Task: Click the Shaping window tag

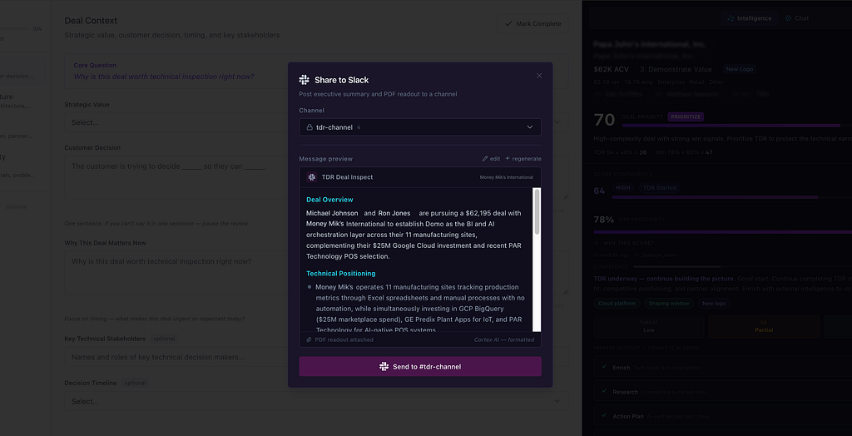Action: click(x=668, y=304)
